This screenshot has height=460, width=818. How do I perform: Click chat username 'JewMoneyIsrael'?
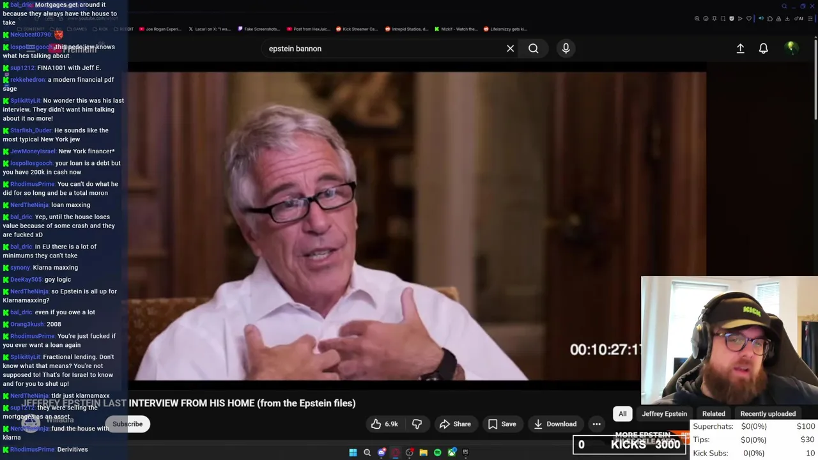coord(33,151)
